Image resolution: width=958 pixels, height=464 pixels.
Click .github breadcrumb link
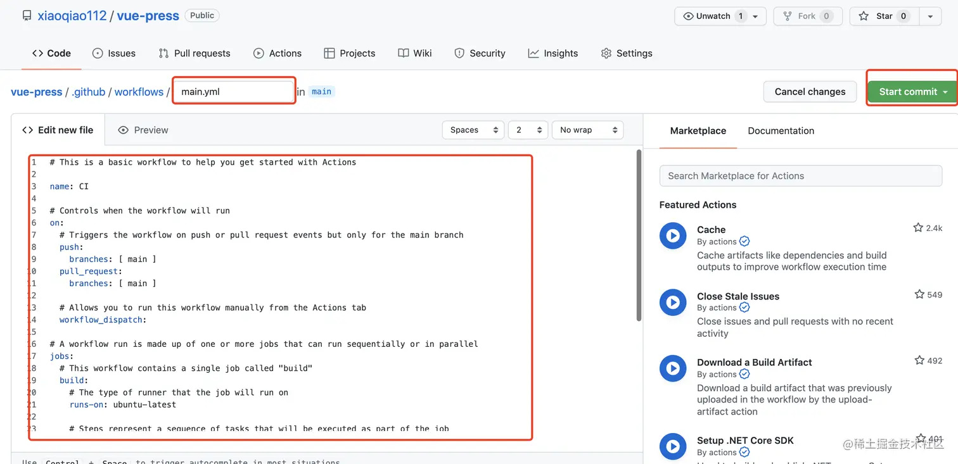pos(89,92)
